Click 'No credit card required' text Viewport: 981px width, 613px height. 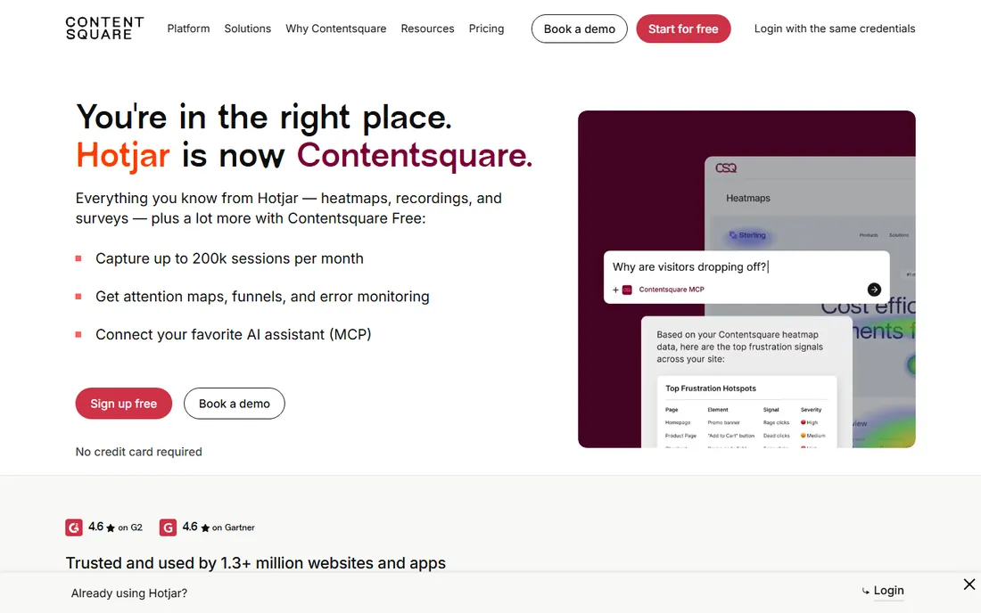point(139,452)
